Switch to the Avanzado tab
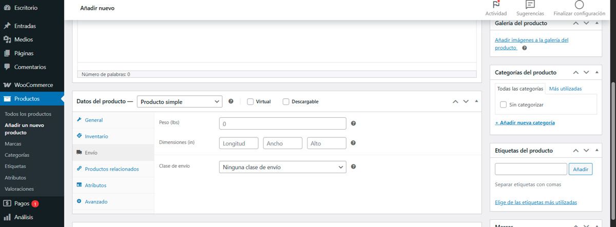 pos(113,201)
